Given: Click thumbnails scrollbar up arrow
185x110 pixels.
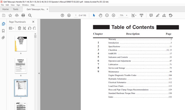Looking at the screenshot, I should click(35, 34).
